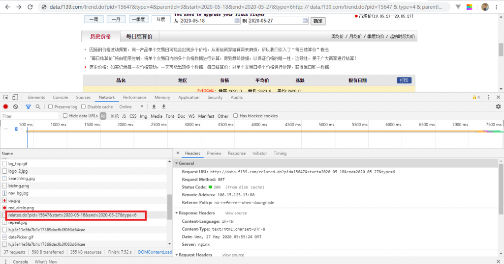Click the network Filter text field
Viewport: 504px width, 264px height.
pos(30,116)
